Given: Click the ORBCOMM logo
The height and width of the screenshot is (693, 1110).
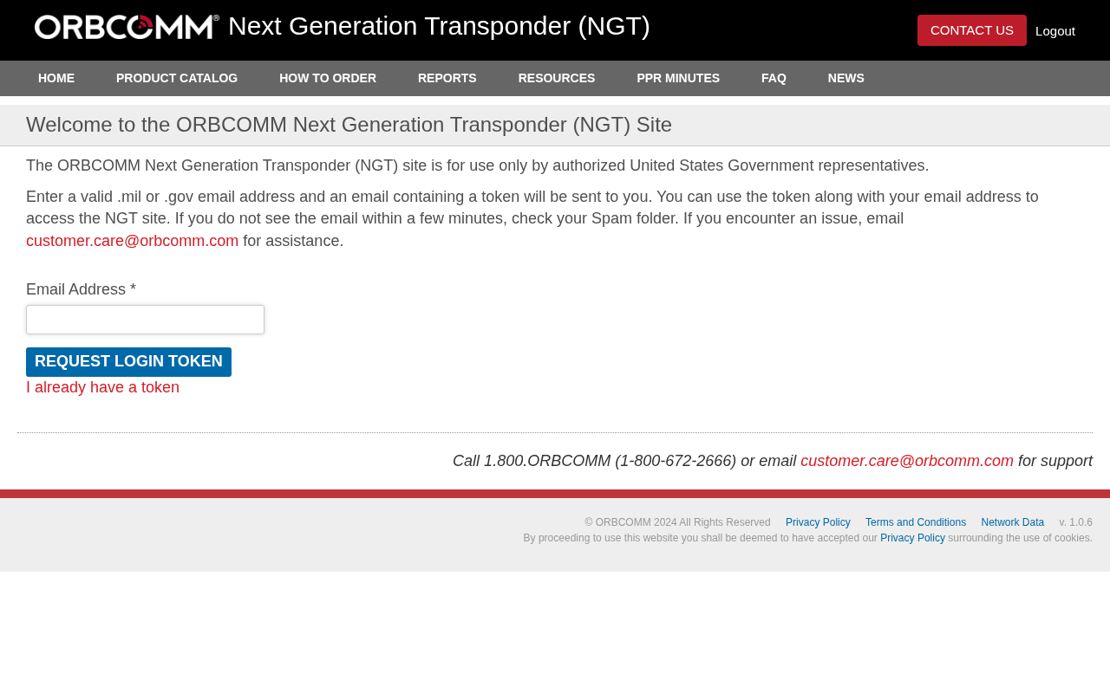Looking at the screenshot, I should 127,27.
